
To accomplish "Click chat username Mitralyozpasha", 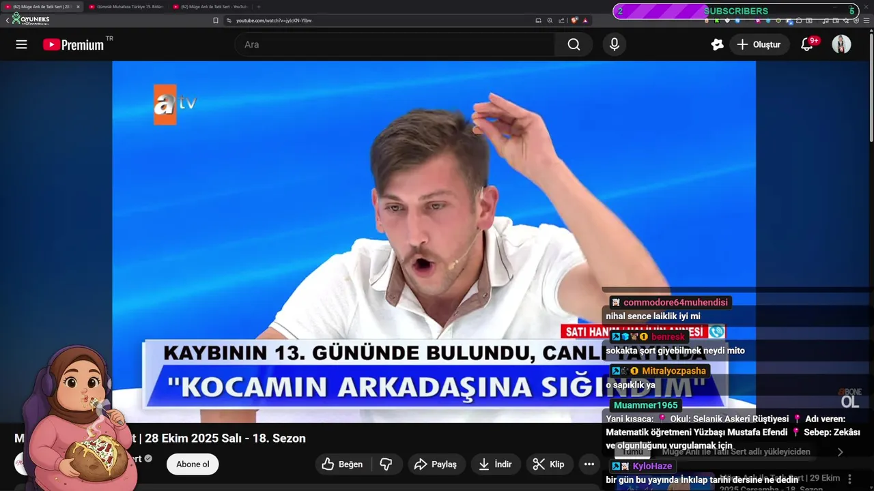I will (x=674, y=371).
